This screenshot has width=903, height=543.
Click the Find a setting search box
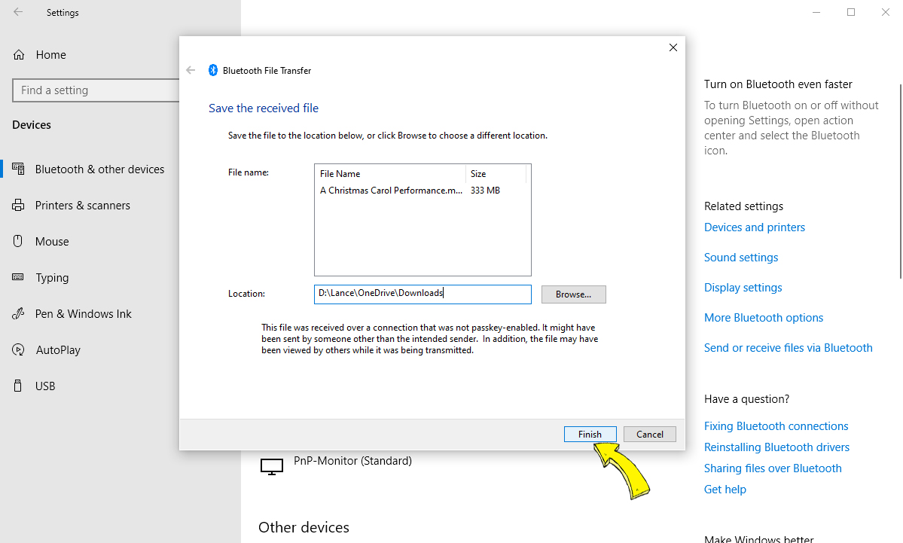pyautogui.click(x=96, y=90)
